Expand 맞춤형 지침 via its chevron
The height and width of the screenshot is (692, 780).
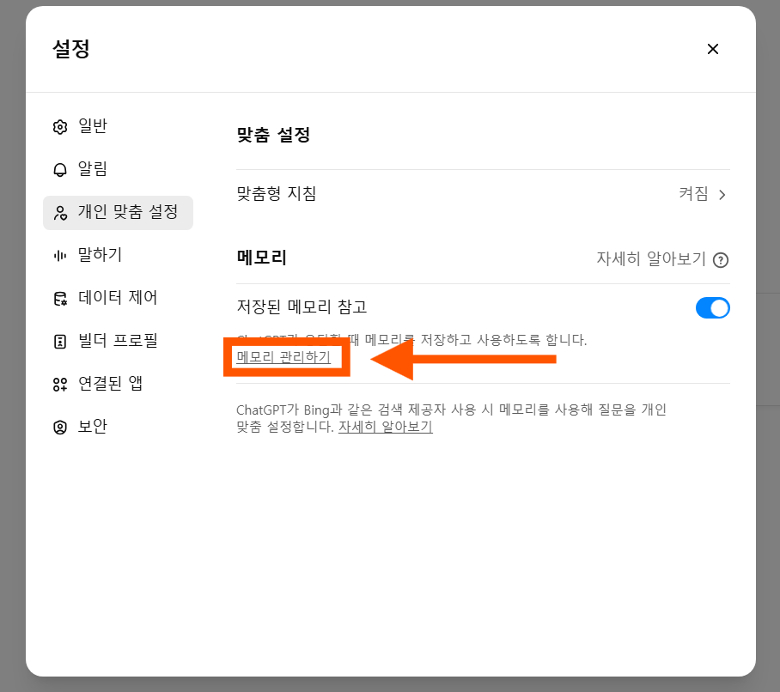coord(722,193)
